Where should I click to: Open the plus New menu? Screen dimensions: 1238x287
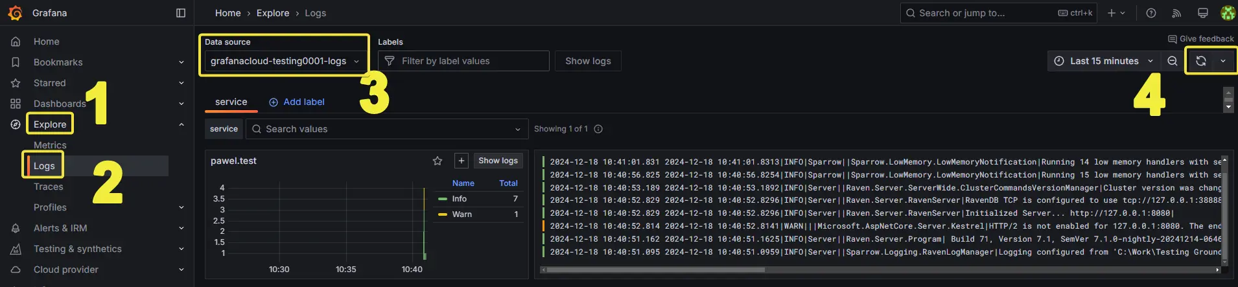(1116, 13)
